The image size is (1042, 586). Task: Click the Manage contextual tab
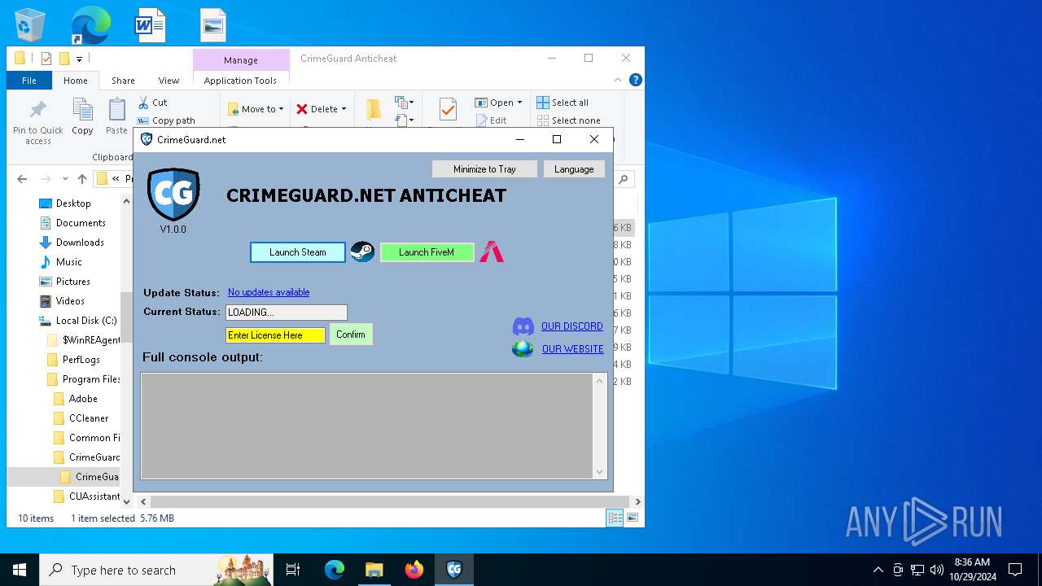pos(241,60)
